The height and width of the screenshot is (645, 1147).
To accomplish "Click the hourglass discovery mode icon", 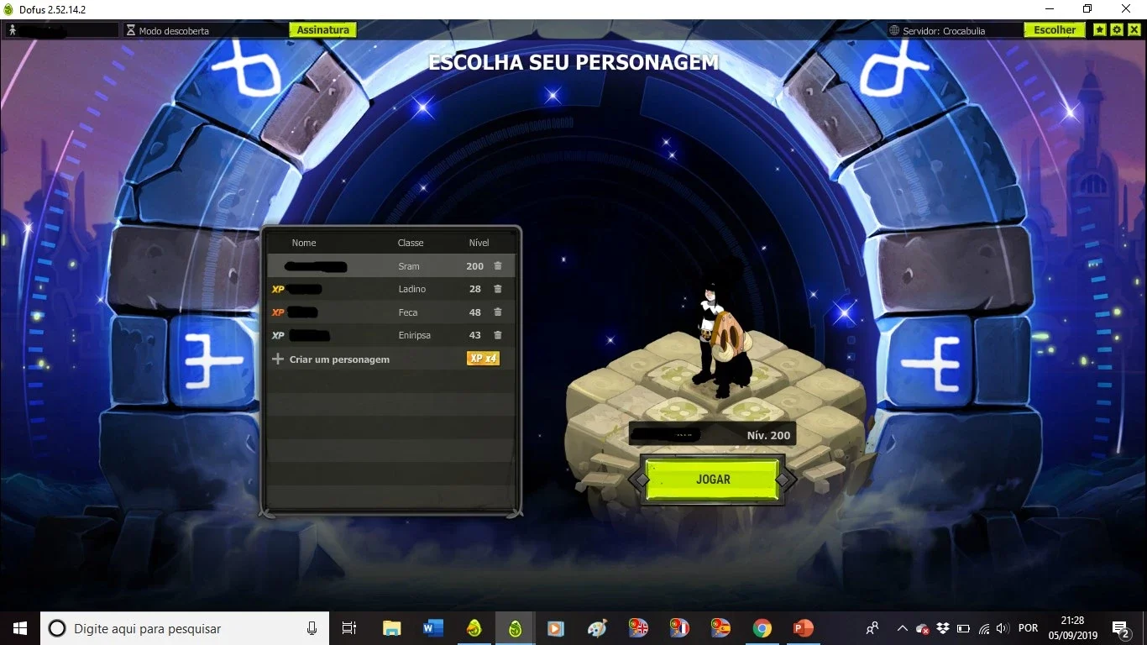I will (130, 30).
